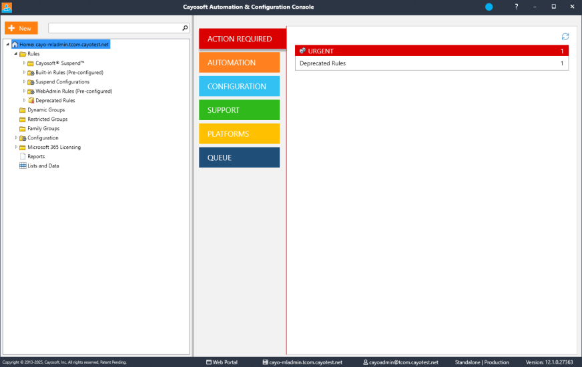Image resolution: width=582 pixels, height=367 pixels.
Task: Expand the Configuration tree node
Action: pos(16,137)
